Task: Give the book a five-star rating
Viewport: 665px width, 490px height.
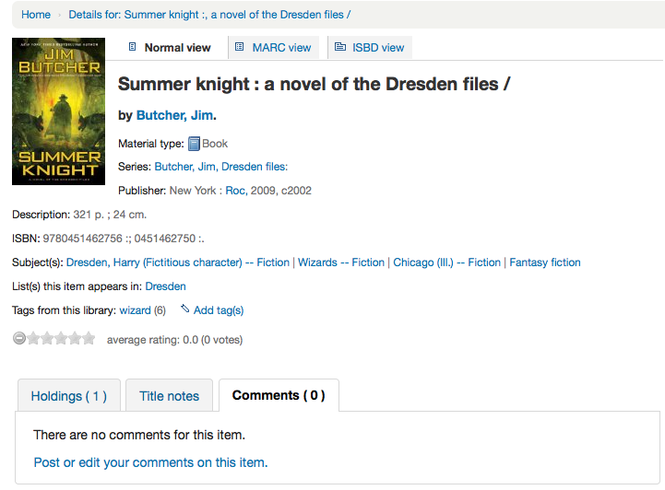Action: click(x=89, y=339)
